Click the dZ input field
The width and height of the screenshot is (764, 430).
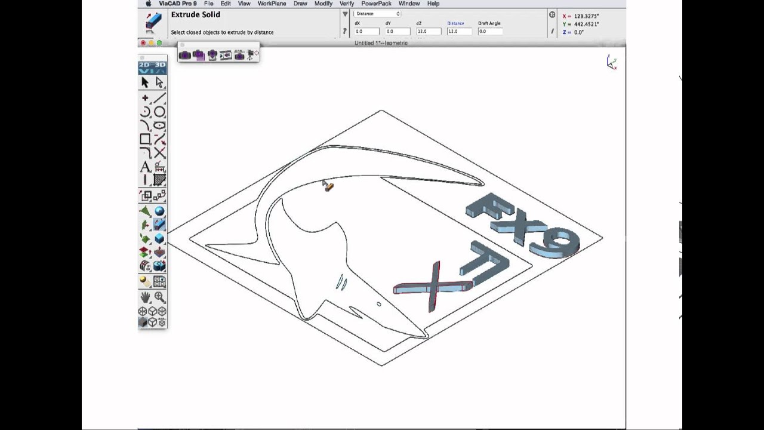[x=429, y=32]
